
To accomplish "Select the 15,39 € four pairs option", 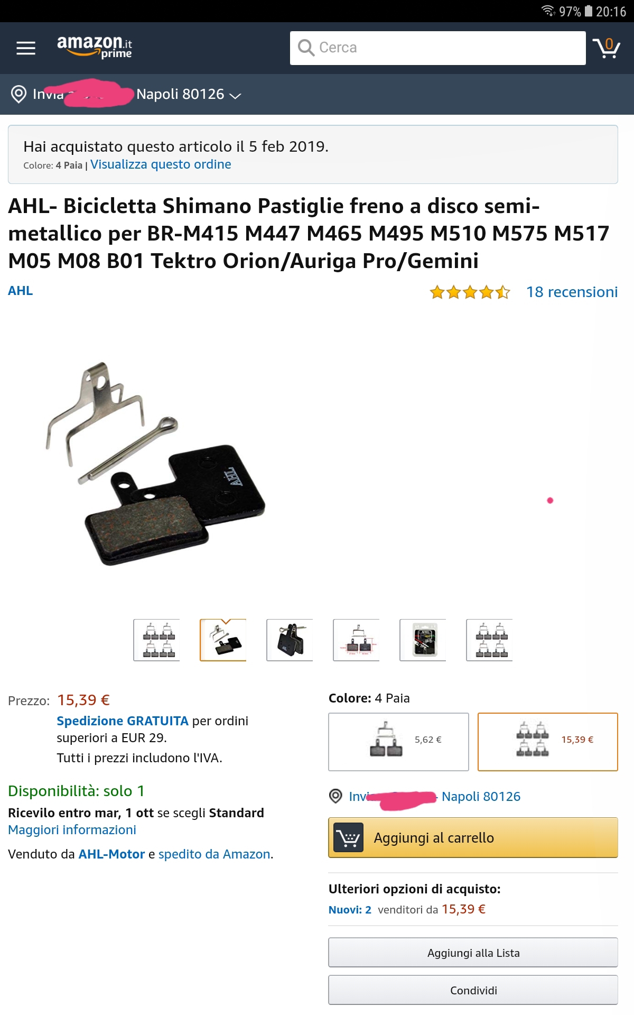I will click(548, 742).
